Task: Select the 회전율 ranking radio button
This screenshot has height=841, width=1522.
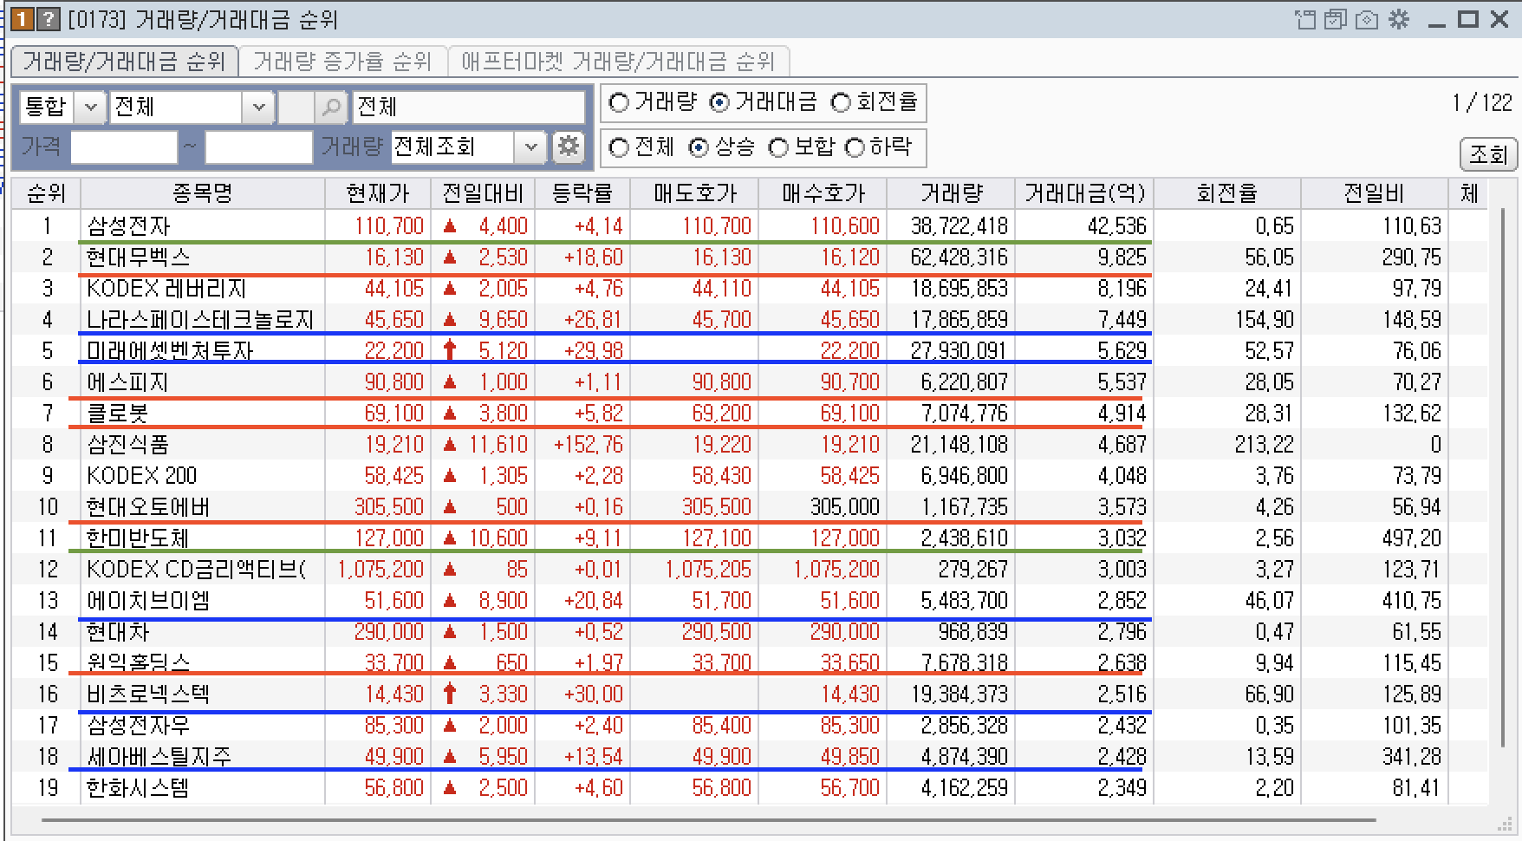Action: [841, 103]
